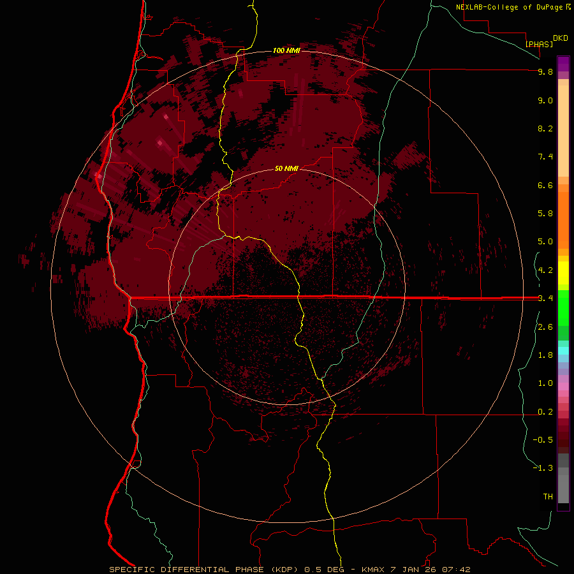Click the -0.5 scale tick label
574x574 pixels.
coord(543,440)
